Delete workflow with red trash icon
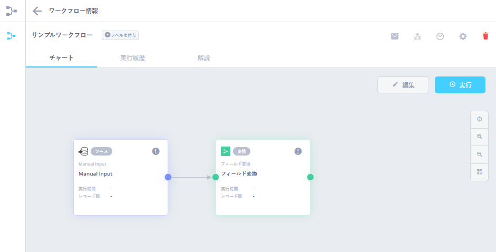Viewport: 496px width, 252px height. click(485, 36)
